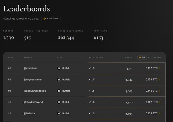Image resolution: width=173 pixels, height=122 pixels.
Task: Open member @abahbero
Action: click(x=31, y=68)
